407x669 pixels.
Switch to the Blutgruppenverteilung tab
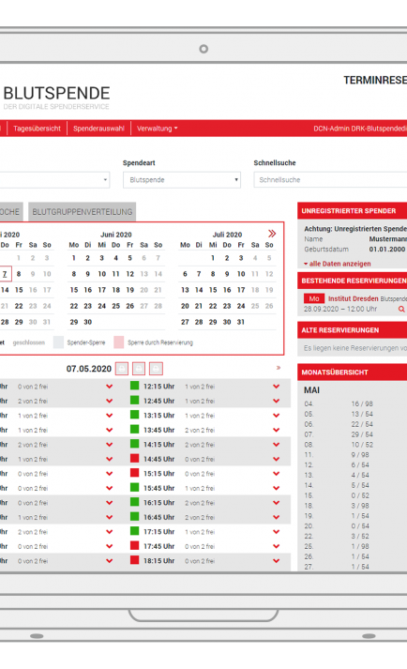(x=83, y=212)
